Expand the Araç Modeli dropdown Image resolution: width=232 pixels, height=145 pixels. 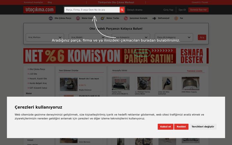(x=88, y=37)
